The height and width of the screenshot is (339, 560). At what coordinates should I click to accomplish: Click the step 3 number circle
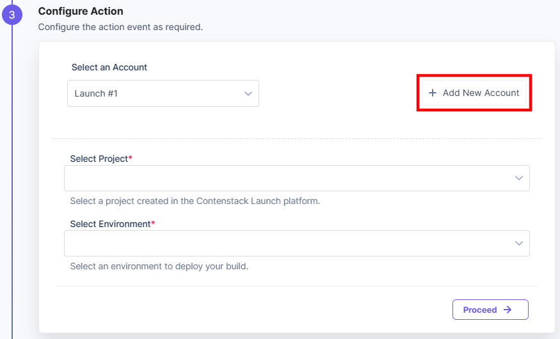click(x=12, y=15)
